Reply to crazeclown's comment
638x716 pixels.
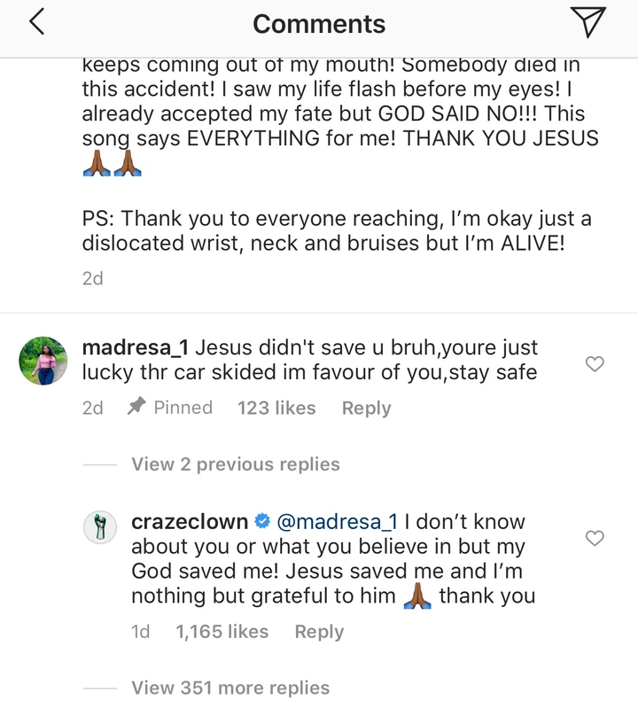[x=319, y=632]
